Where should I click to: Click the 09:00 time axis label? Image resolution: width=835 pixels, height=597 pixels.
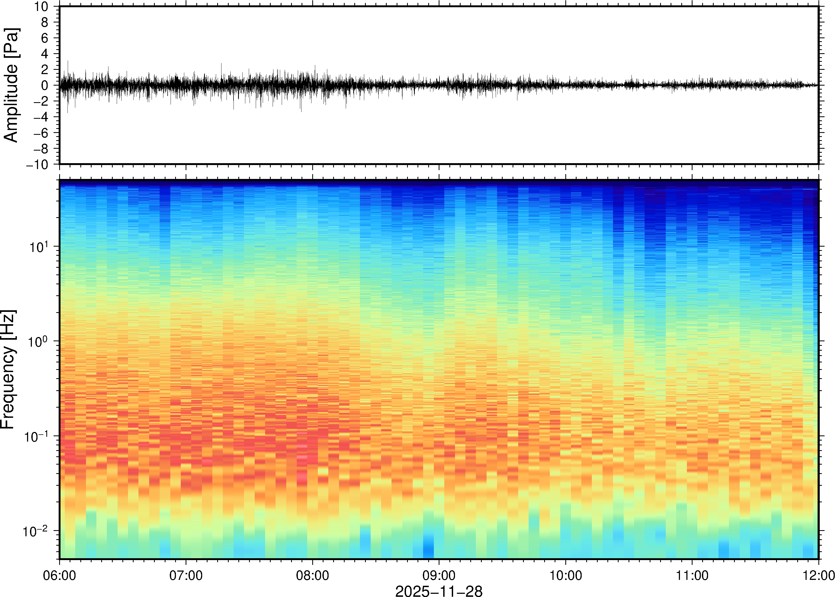439,575
